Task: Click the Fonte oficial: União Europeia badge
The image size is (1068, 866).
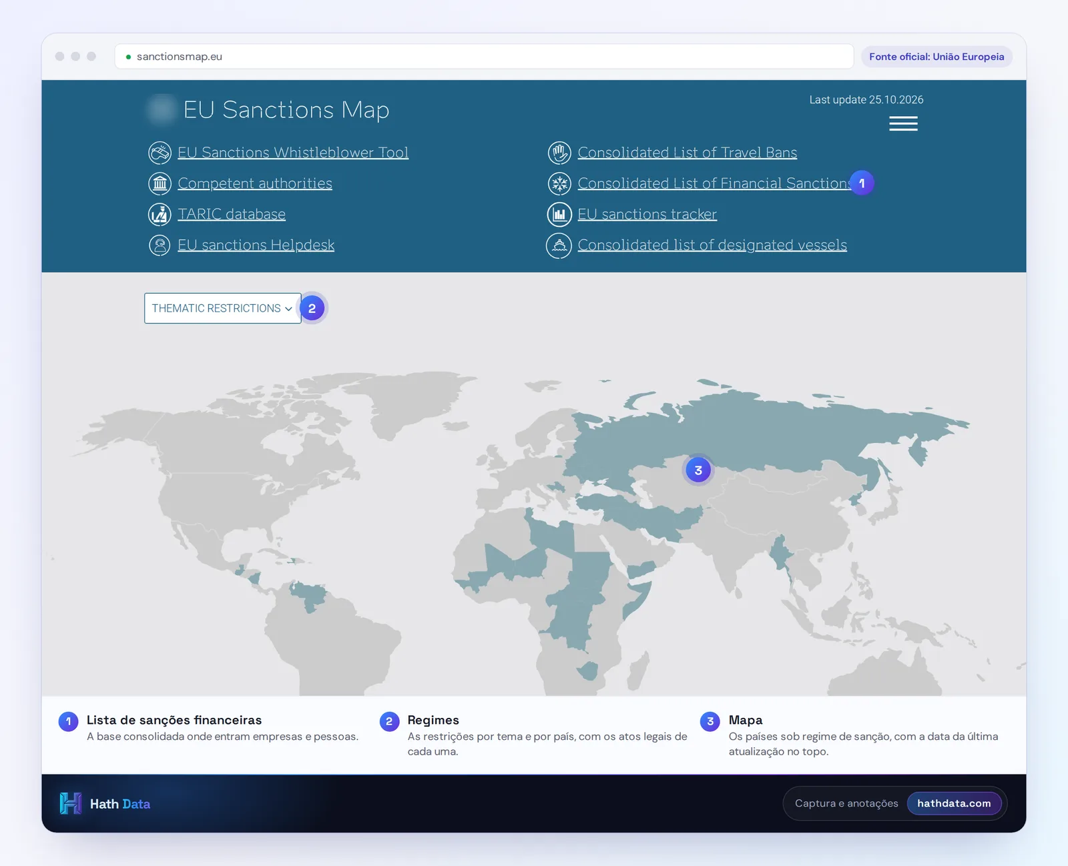Action: click(937, 57)
